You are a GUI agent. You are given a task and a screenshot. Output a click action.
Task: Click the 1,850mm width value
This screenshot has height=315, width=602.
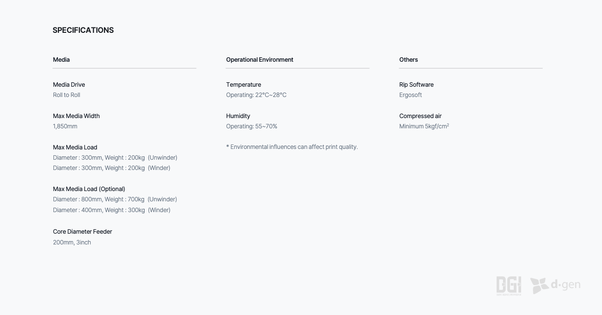click(65, 126)
